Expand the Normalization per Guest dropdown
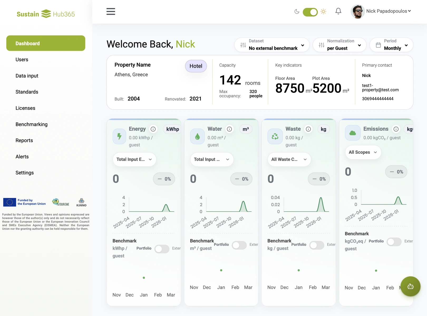Screen dimensions: 427x316 point(339,45)
